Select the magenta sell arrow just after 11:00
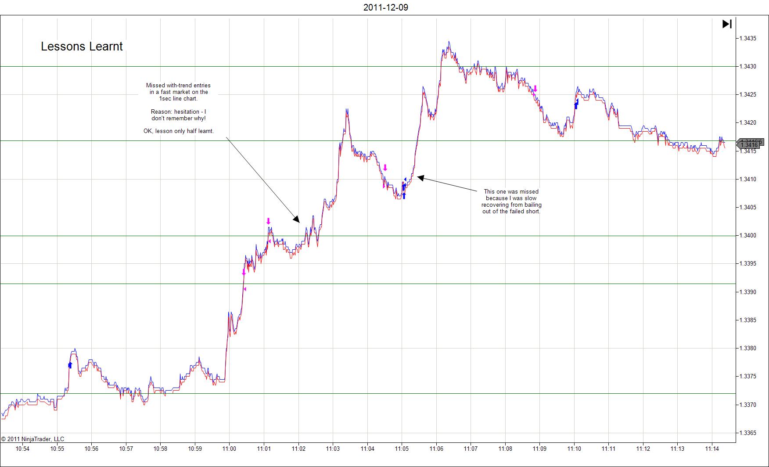Image resolution: width=769 pixels, height=467 pixels. point(244,272)
